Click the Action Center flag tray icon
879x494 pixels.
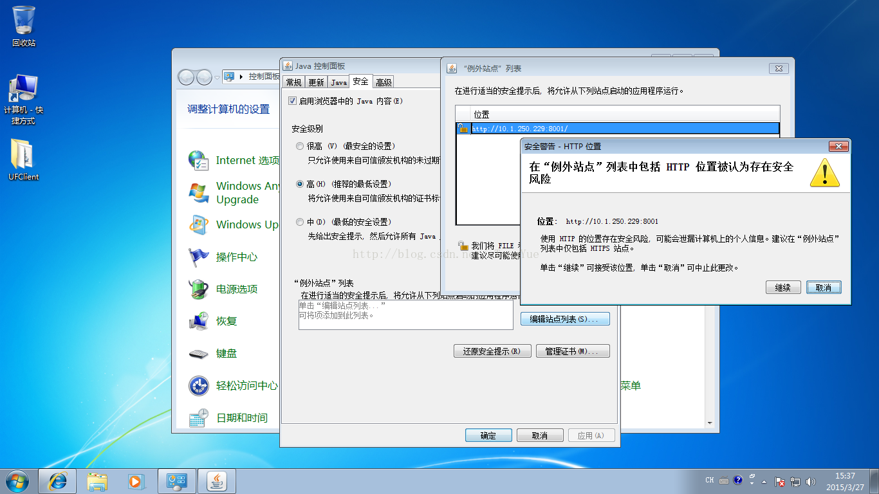(x=779, y=481)
